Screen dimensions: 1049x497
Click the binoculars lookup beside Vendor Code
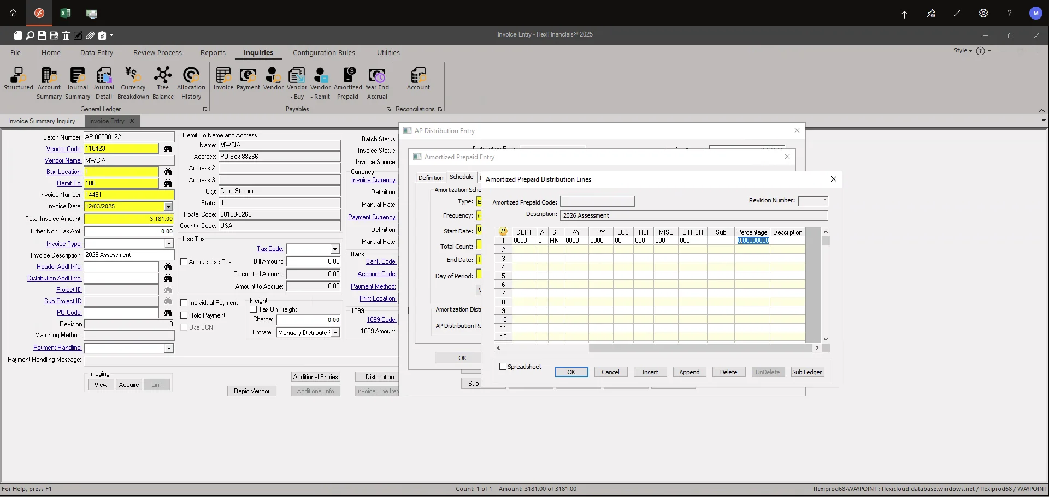[168, 148]
